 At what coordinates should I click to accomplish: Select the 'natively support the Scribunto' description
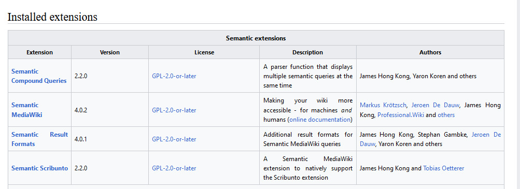pos(308,168)
